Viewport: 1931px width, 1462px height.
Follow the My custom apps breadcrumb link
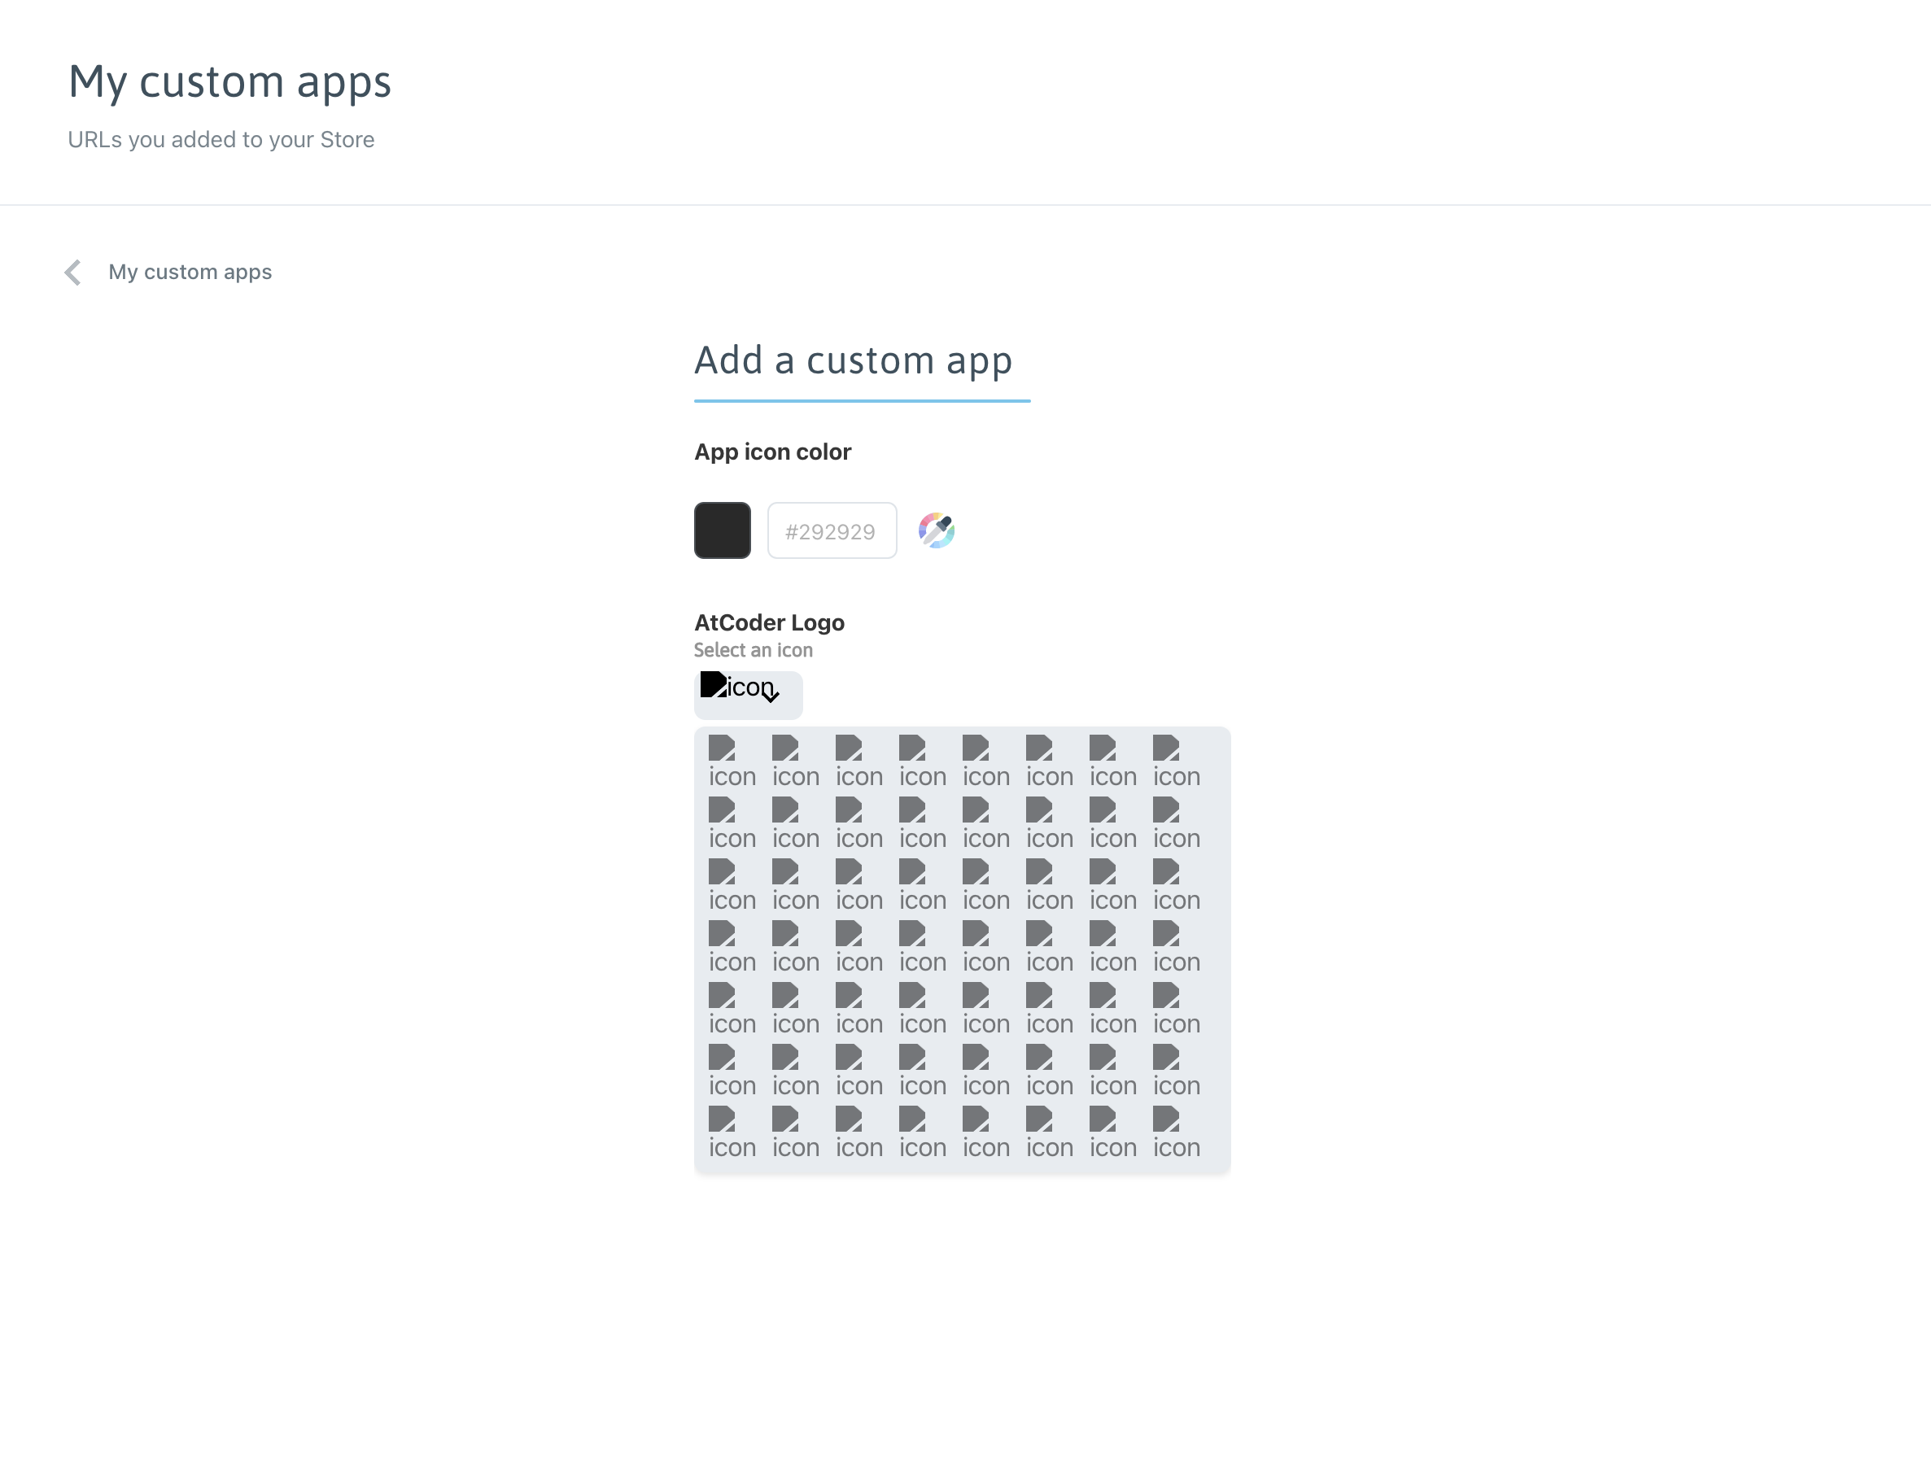pos(190,272)
